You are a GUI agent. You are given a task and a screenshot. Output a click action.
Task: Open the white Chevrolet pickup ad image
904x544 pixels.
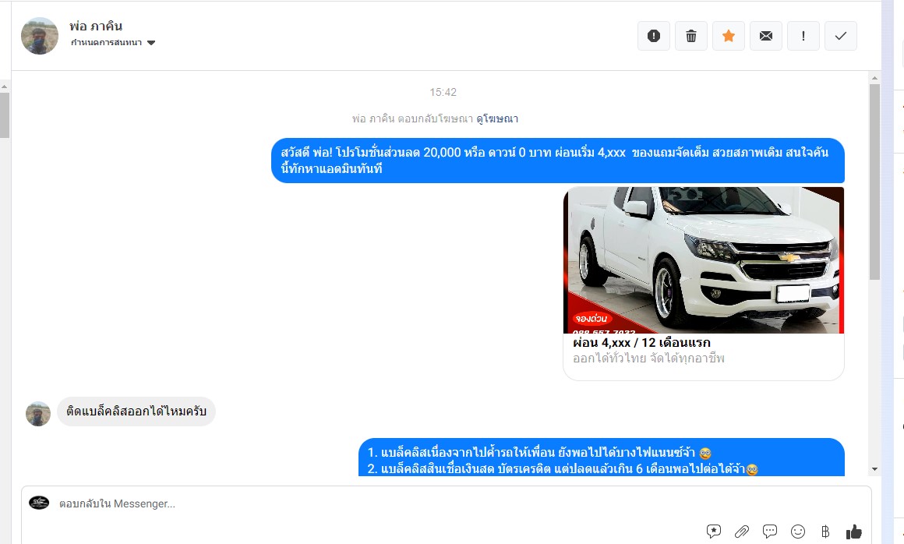[x=704, y=260]
